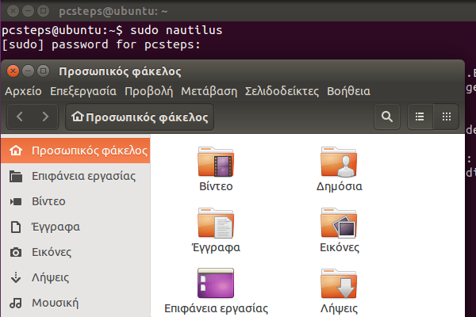Screen dimensions: 476x317
Task: Click folder icon beside Επιφάνεια εργασίας in sidebar
Action: coord(16,176)
